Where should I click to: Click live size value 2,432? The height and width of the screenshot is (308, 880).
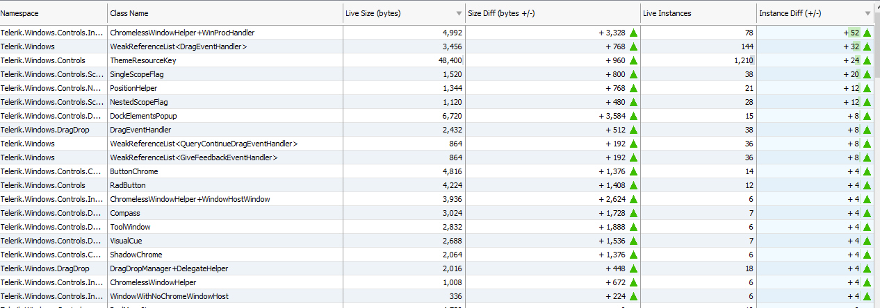453,130
